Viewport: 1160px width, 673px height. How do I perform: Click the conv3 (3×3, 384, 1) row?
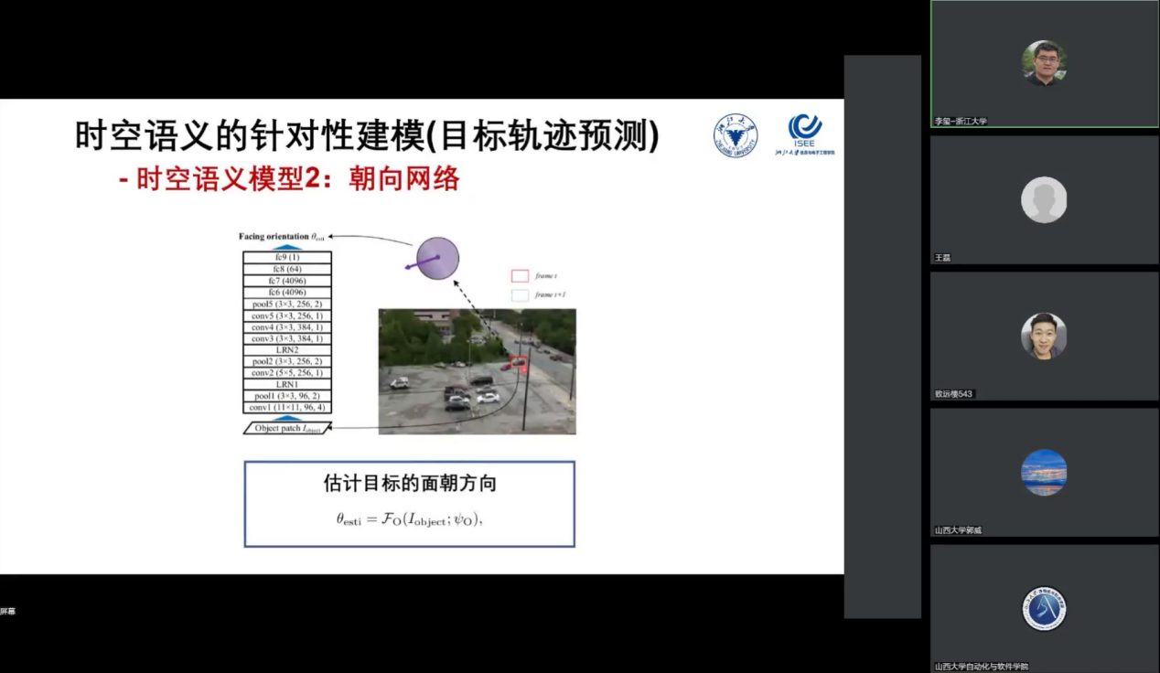coord(287,338)
